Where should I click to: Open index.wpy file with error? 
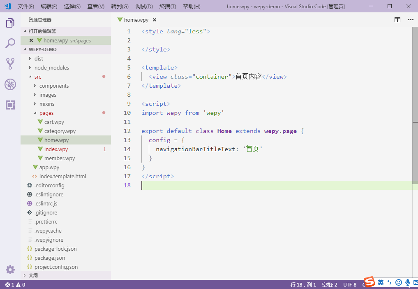click(x=66, y=149)
